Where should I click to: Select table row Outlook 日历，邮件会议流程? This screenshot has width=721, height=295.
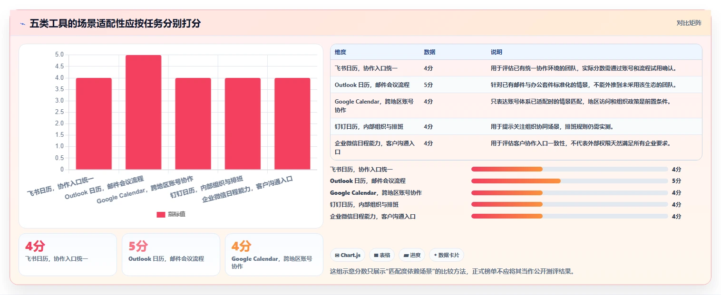(516, 85)
